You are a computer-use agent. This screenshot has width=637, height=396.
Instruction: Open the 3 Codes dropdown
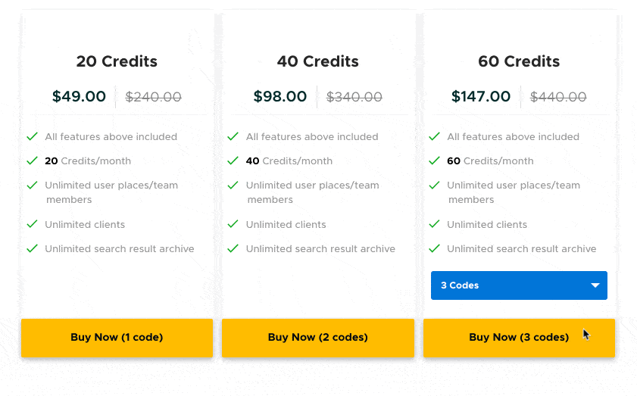coord(518,285)
